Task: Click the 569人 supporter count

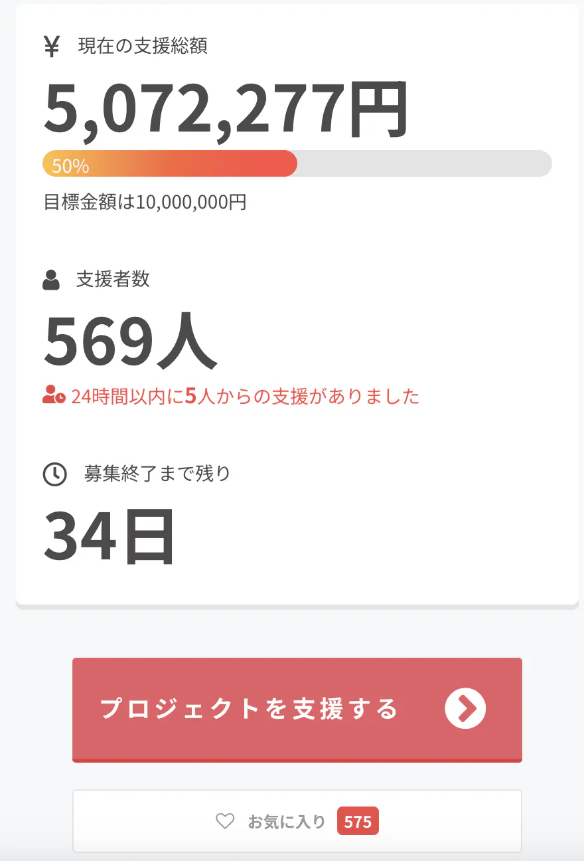Action: click(131, 343)
